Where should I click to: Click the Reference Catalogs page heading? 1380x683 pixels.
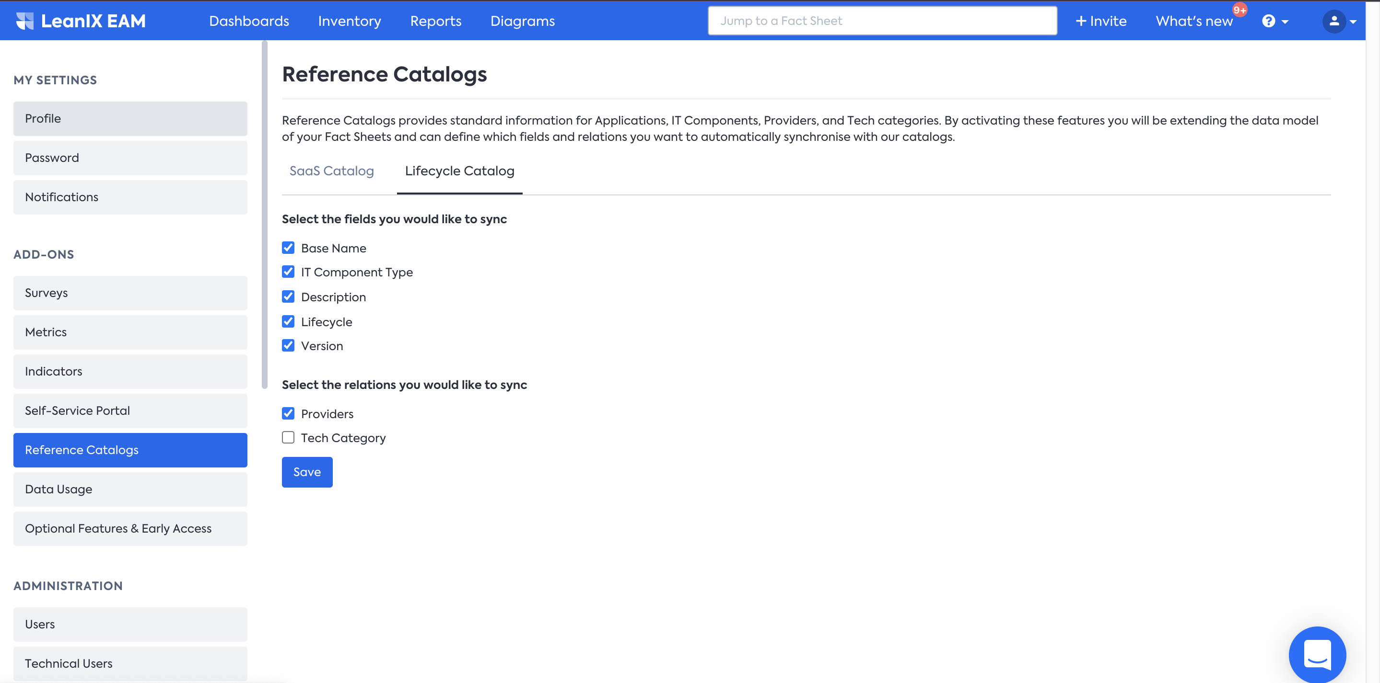[x=384, y=74]
